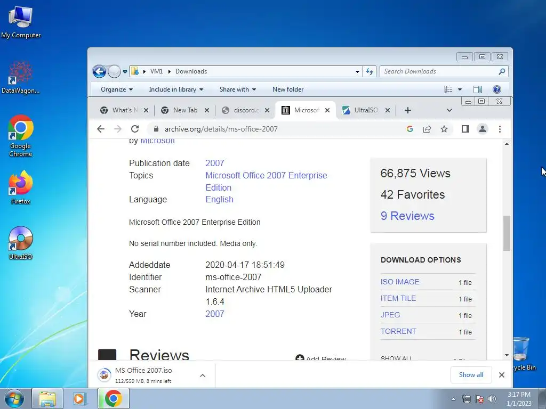Open the Windows Start button
This screenshot has height=409, width=546.
[14, 398]
